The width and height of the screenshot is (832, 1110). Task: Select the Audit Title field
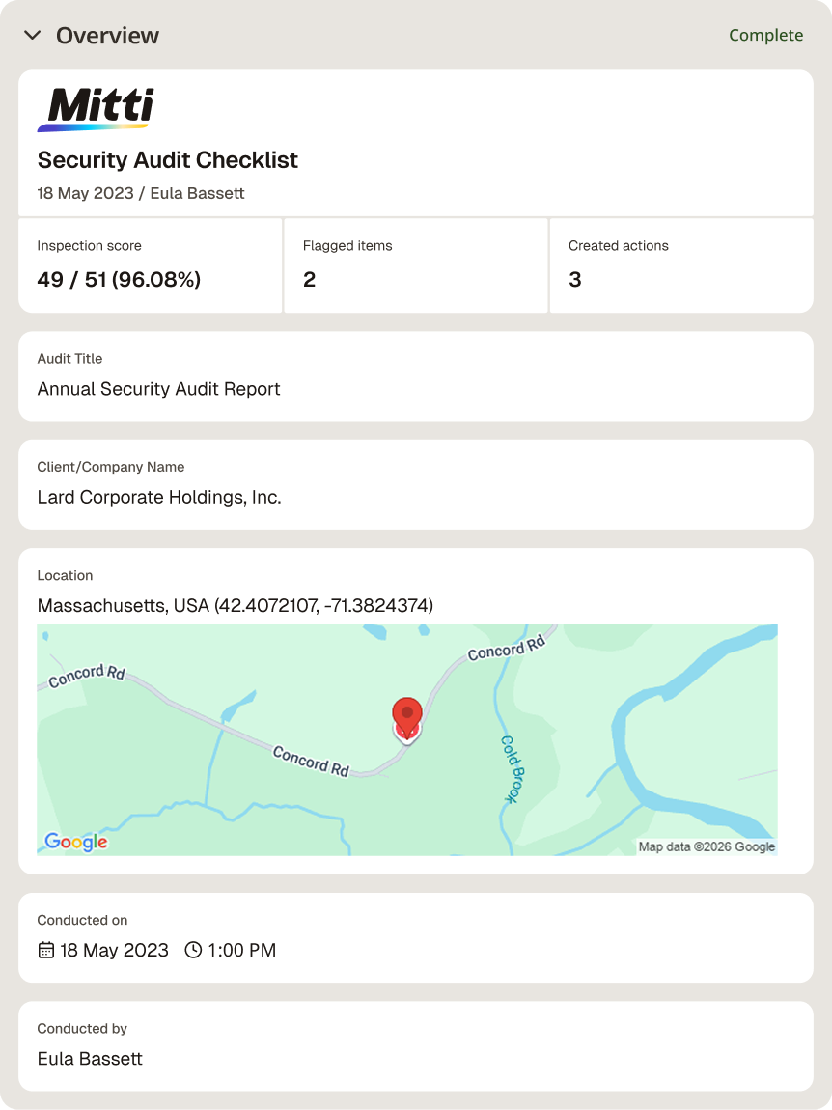coord(416,376)
